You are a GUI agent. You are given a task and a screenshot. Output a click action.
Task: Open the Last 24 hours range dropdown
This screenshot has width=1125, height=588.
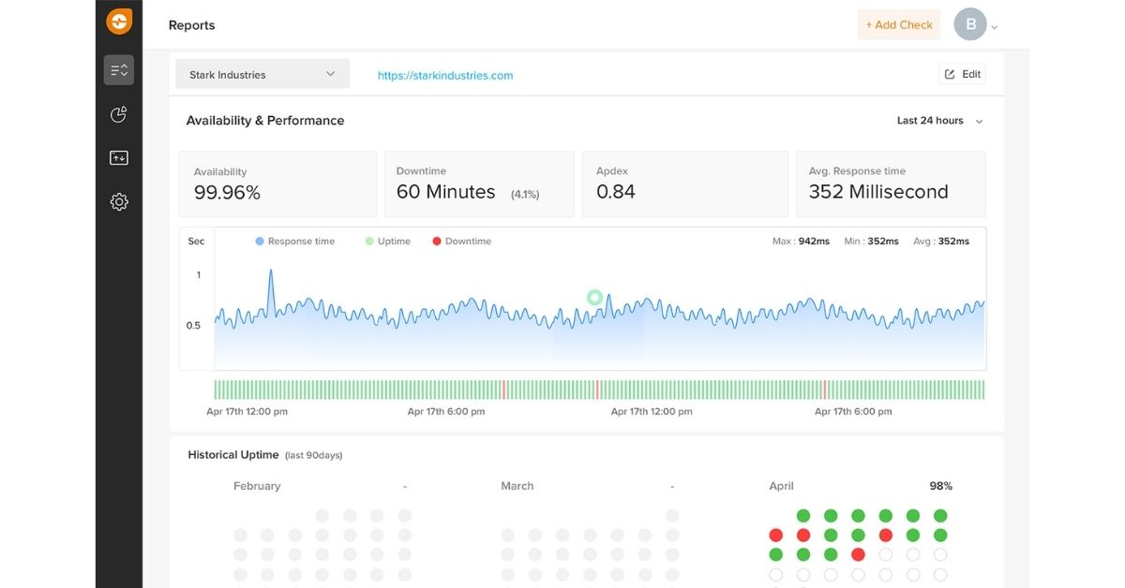click(x=939, y=121)
